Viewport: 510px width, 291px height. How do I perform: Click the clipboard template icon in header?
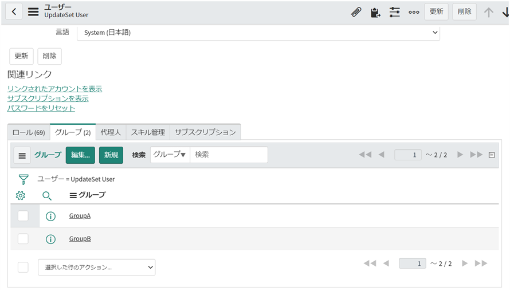pos(375,13)
